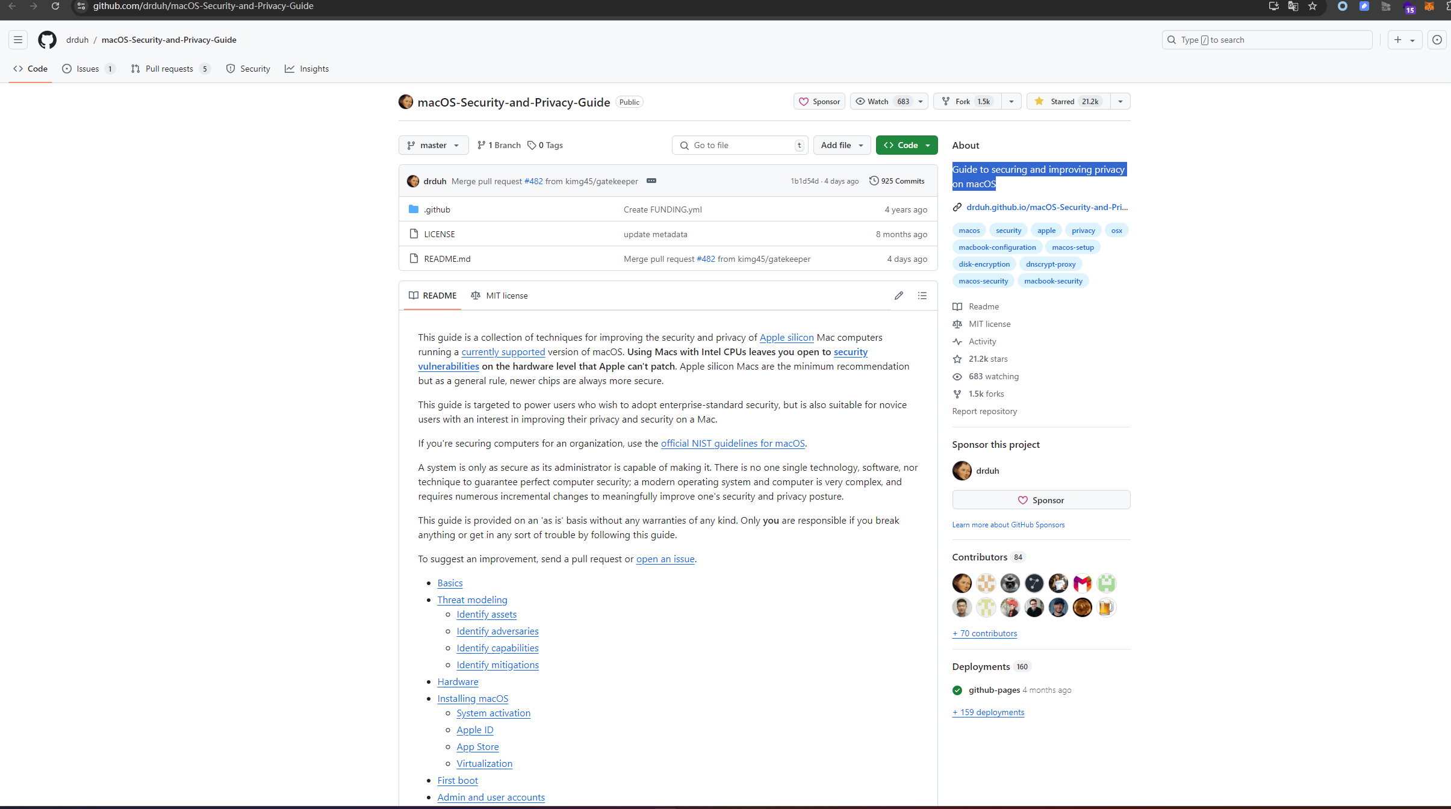Screen dimensions: 1451x809
Task: Focus the Type / to search box
Action: [1267, 40]
